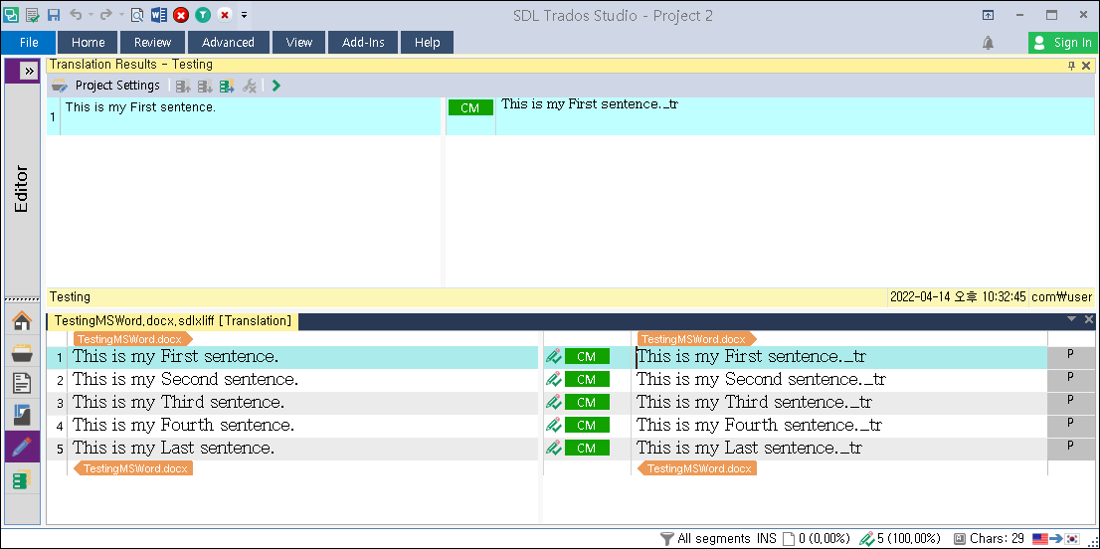Screen dimensions: 1100x549
Task: Click the ribbon display options icon
Action: point(988,15)
